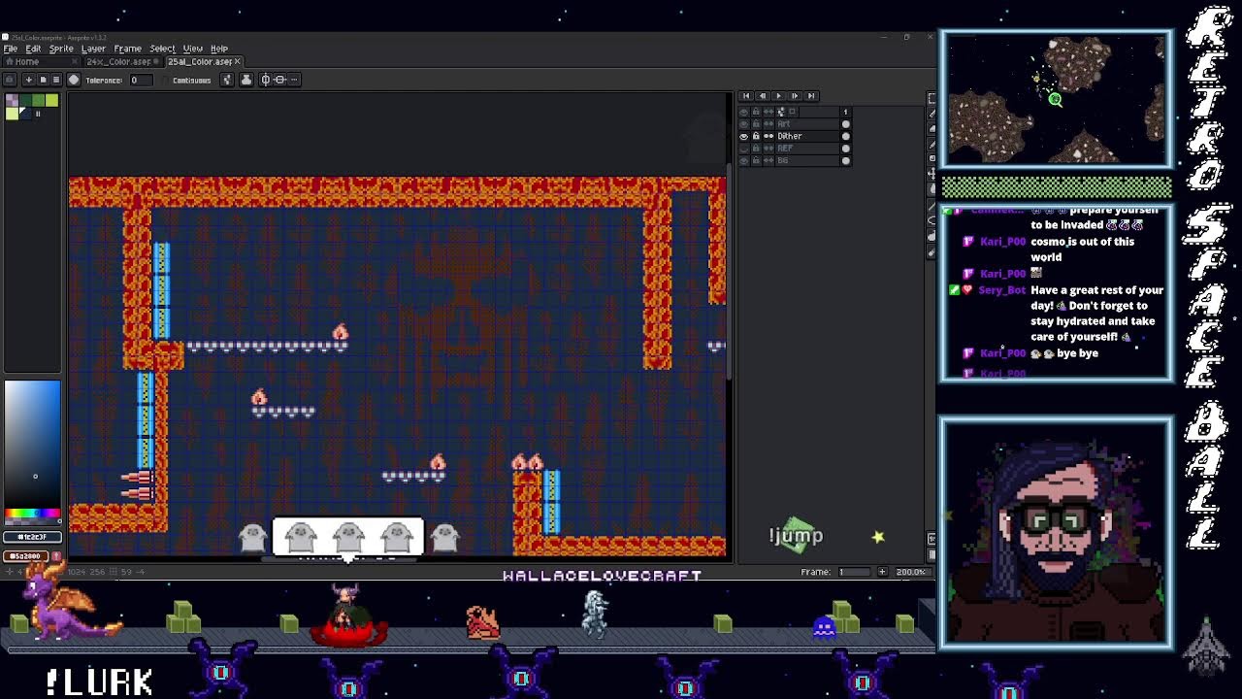Go to first frame button
1242x699 pixels.
pyautogui.click(x=746, y=96)
